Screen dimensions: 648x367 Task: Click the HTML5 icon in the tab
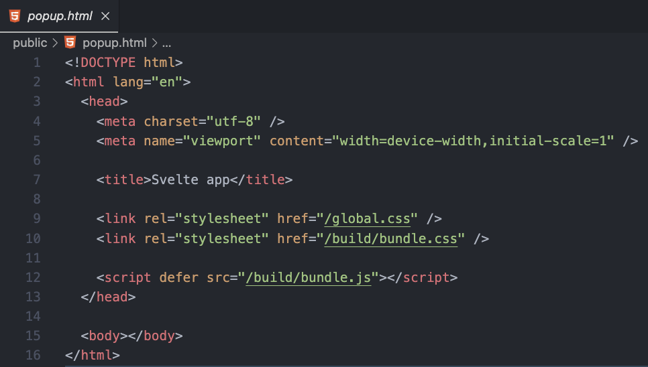point(15,15)
